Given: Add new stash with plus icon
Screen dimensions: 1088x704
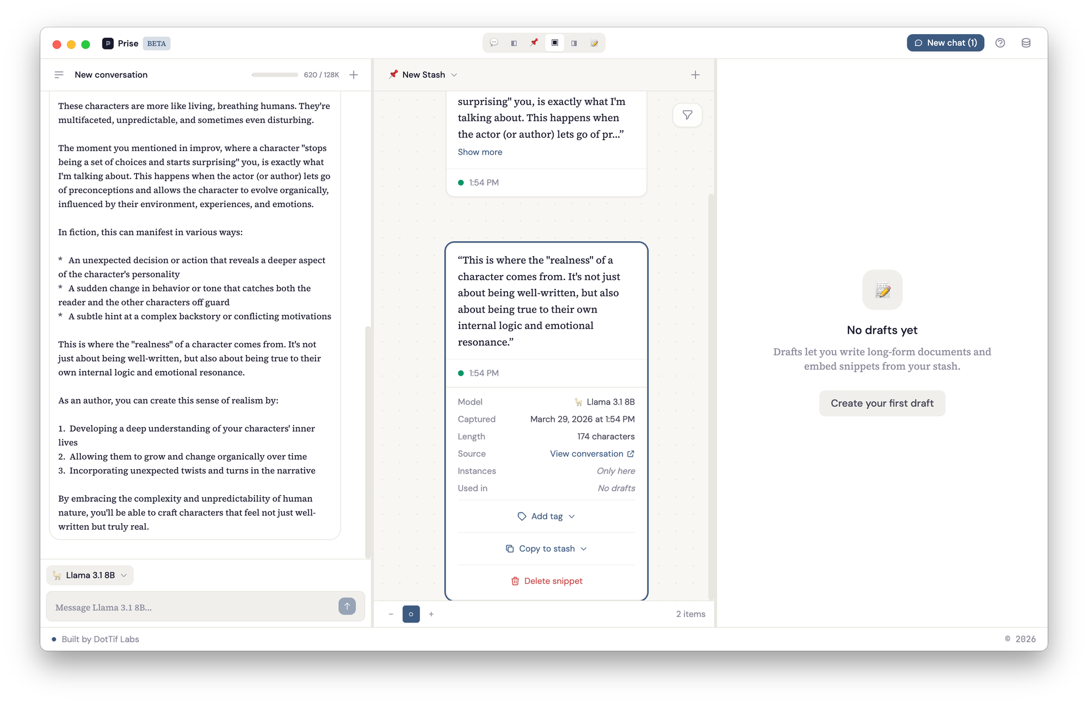Looking at the screenshot, I should click(x=695, y=75).
